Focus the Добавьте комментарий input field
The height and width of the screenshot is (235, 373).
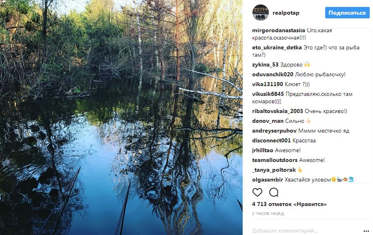pyautogui.click(x=302, y=231)
